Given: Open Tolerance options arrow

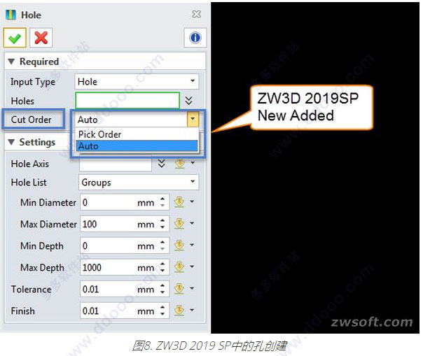Looking at the screenshot, I should [x=192, y=288].
